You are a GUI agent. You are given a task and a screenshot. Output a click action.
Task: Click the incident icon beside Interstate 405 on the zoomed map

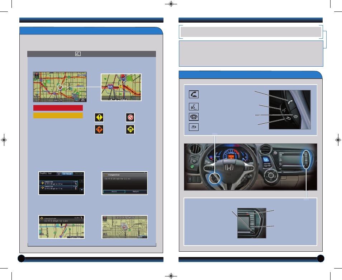point(120,86)
